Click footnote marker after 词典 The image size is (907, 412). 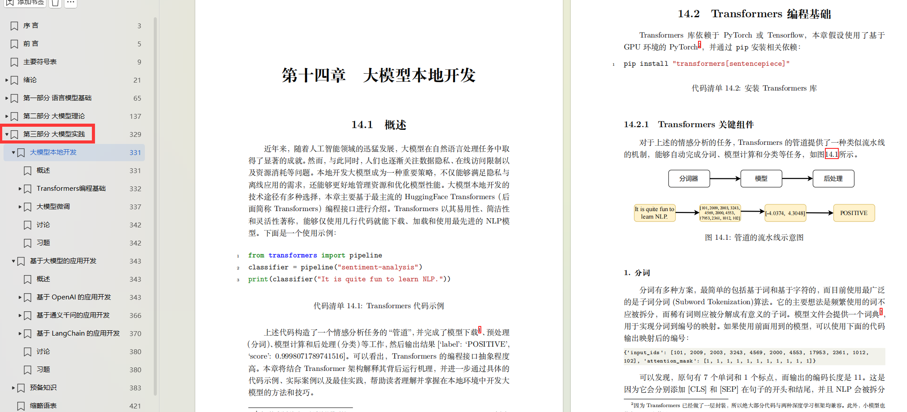(x=881, y=311)
